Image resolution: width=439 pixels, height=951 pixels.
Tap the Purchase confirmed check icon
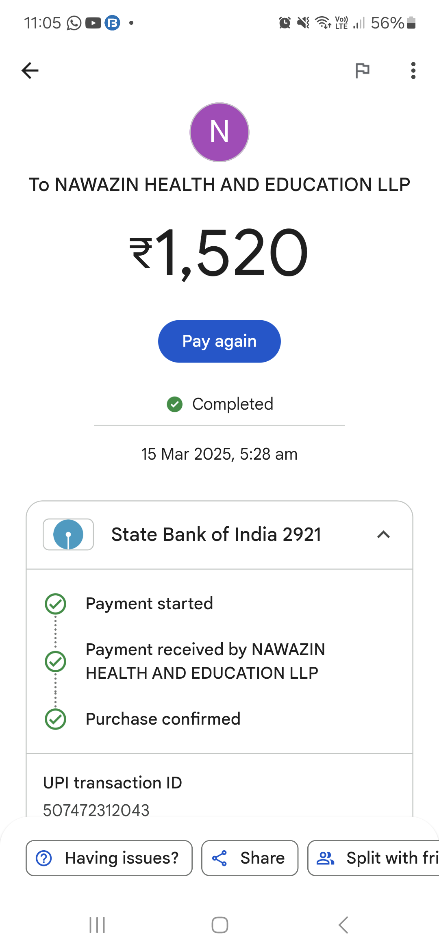tap(56, 719)
